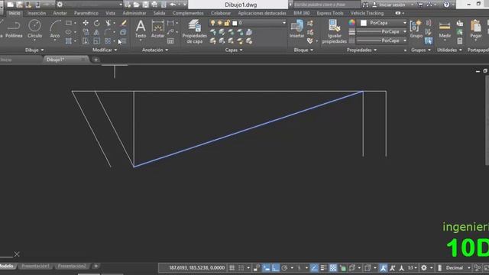The height and width of the screenshot is (275, 489).
Task: Open the Vista ribbon tab
Action: (x=110, y=13)
